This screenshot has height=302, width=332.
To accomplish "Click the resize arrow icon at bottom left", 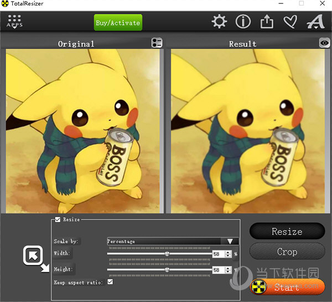I will tap(36, 258).
